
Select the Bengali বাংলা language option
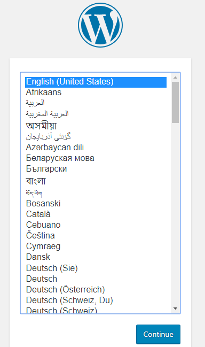[x=96, y=181]
